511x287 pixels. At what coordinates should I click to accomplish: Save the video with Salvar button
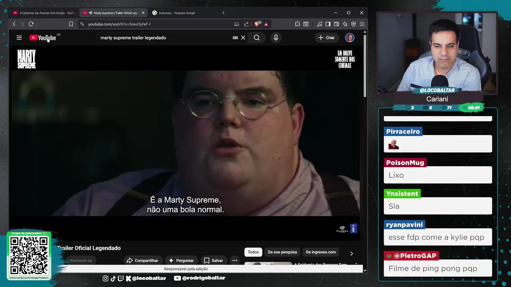[x=214, y=260]
